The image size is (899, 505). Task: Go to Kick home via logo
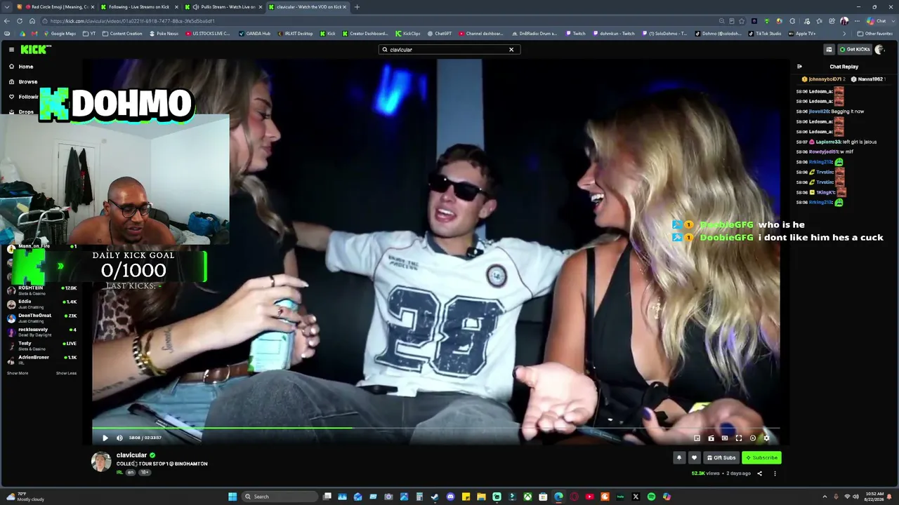click(x=36, y=49)
